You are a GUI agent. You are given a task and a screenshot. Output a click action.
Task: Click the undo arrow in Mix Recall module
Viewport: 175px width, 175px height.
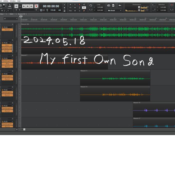point(120,5)
